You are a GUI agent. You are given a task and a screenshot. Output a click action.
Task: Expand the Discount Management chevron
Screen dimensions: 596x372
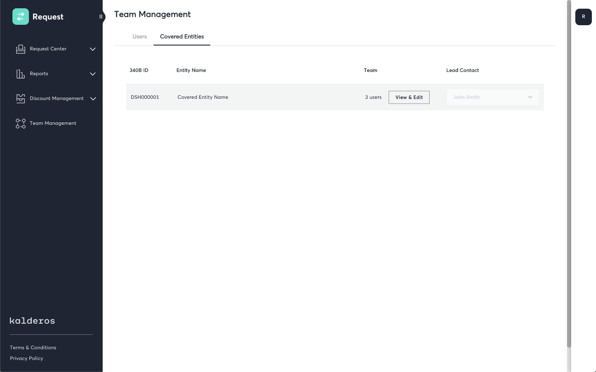coord(93,99)
